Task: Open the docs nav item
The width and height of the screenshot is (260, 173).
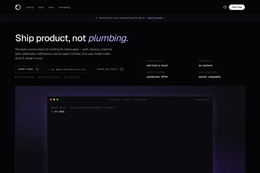Action: [51, 7]
